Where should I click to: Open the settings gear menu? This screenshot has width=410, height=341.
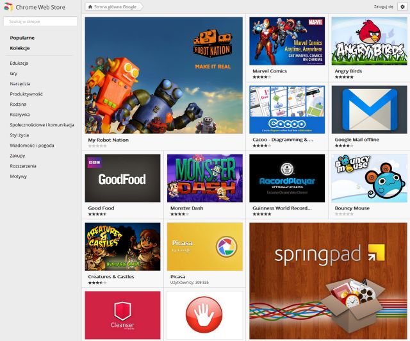[402, 7]
